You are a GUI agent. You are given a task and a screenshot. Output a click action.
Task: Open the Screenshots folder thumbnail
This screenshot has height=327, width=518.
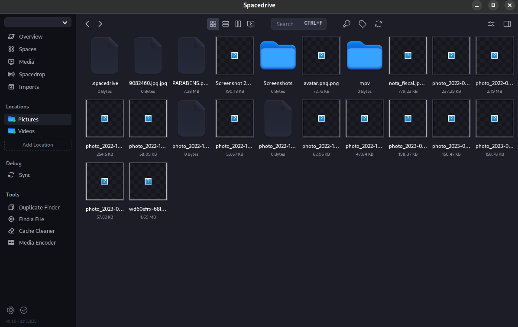(278, 56)
